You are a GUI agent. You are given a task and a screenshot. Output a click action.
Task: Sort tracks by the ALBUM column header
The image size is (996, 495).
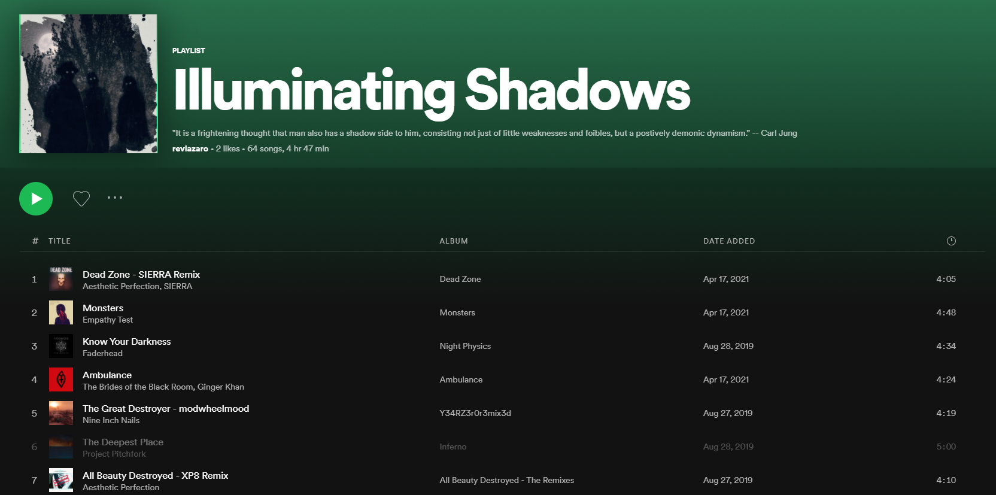[x=454, y=241]
